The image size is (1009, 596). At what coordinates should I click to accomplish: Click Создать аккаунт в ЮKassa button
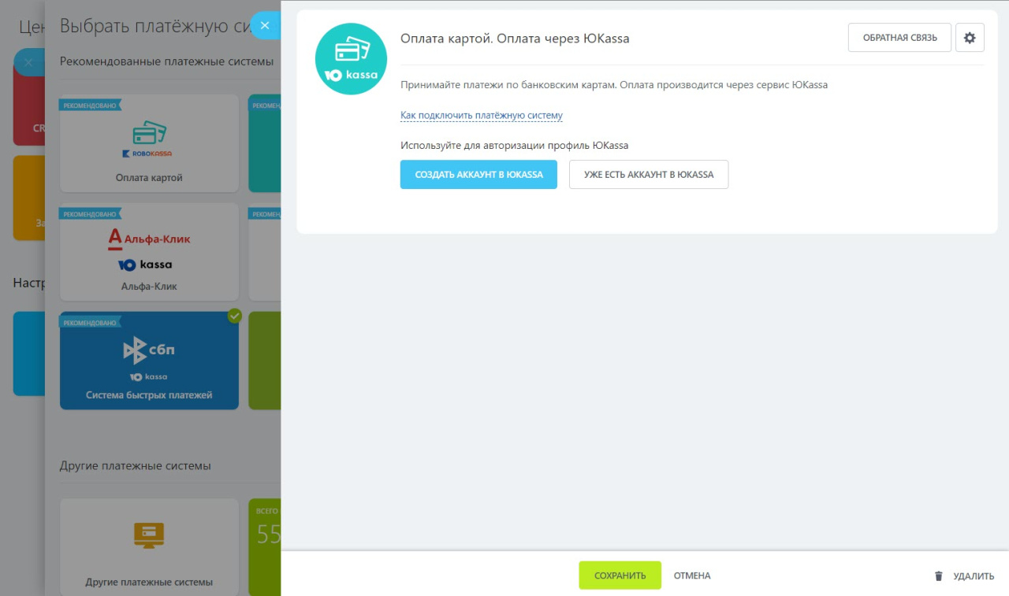pos(478,175)
